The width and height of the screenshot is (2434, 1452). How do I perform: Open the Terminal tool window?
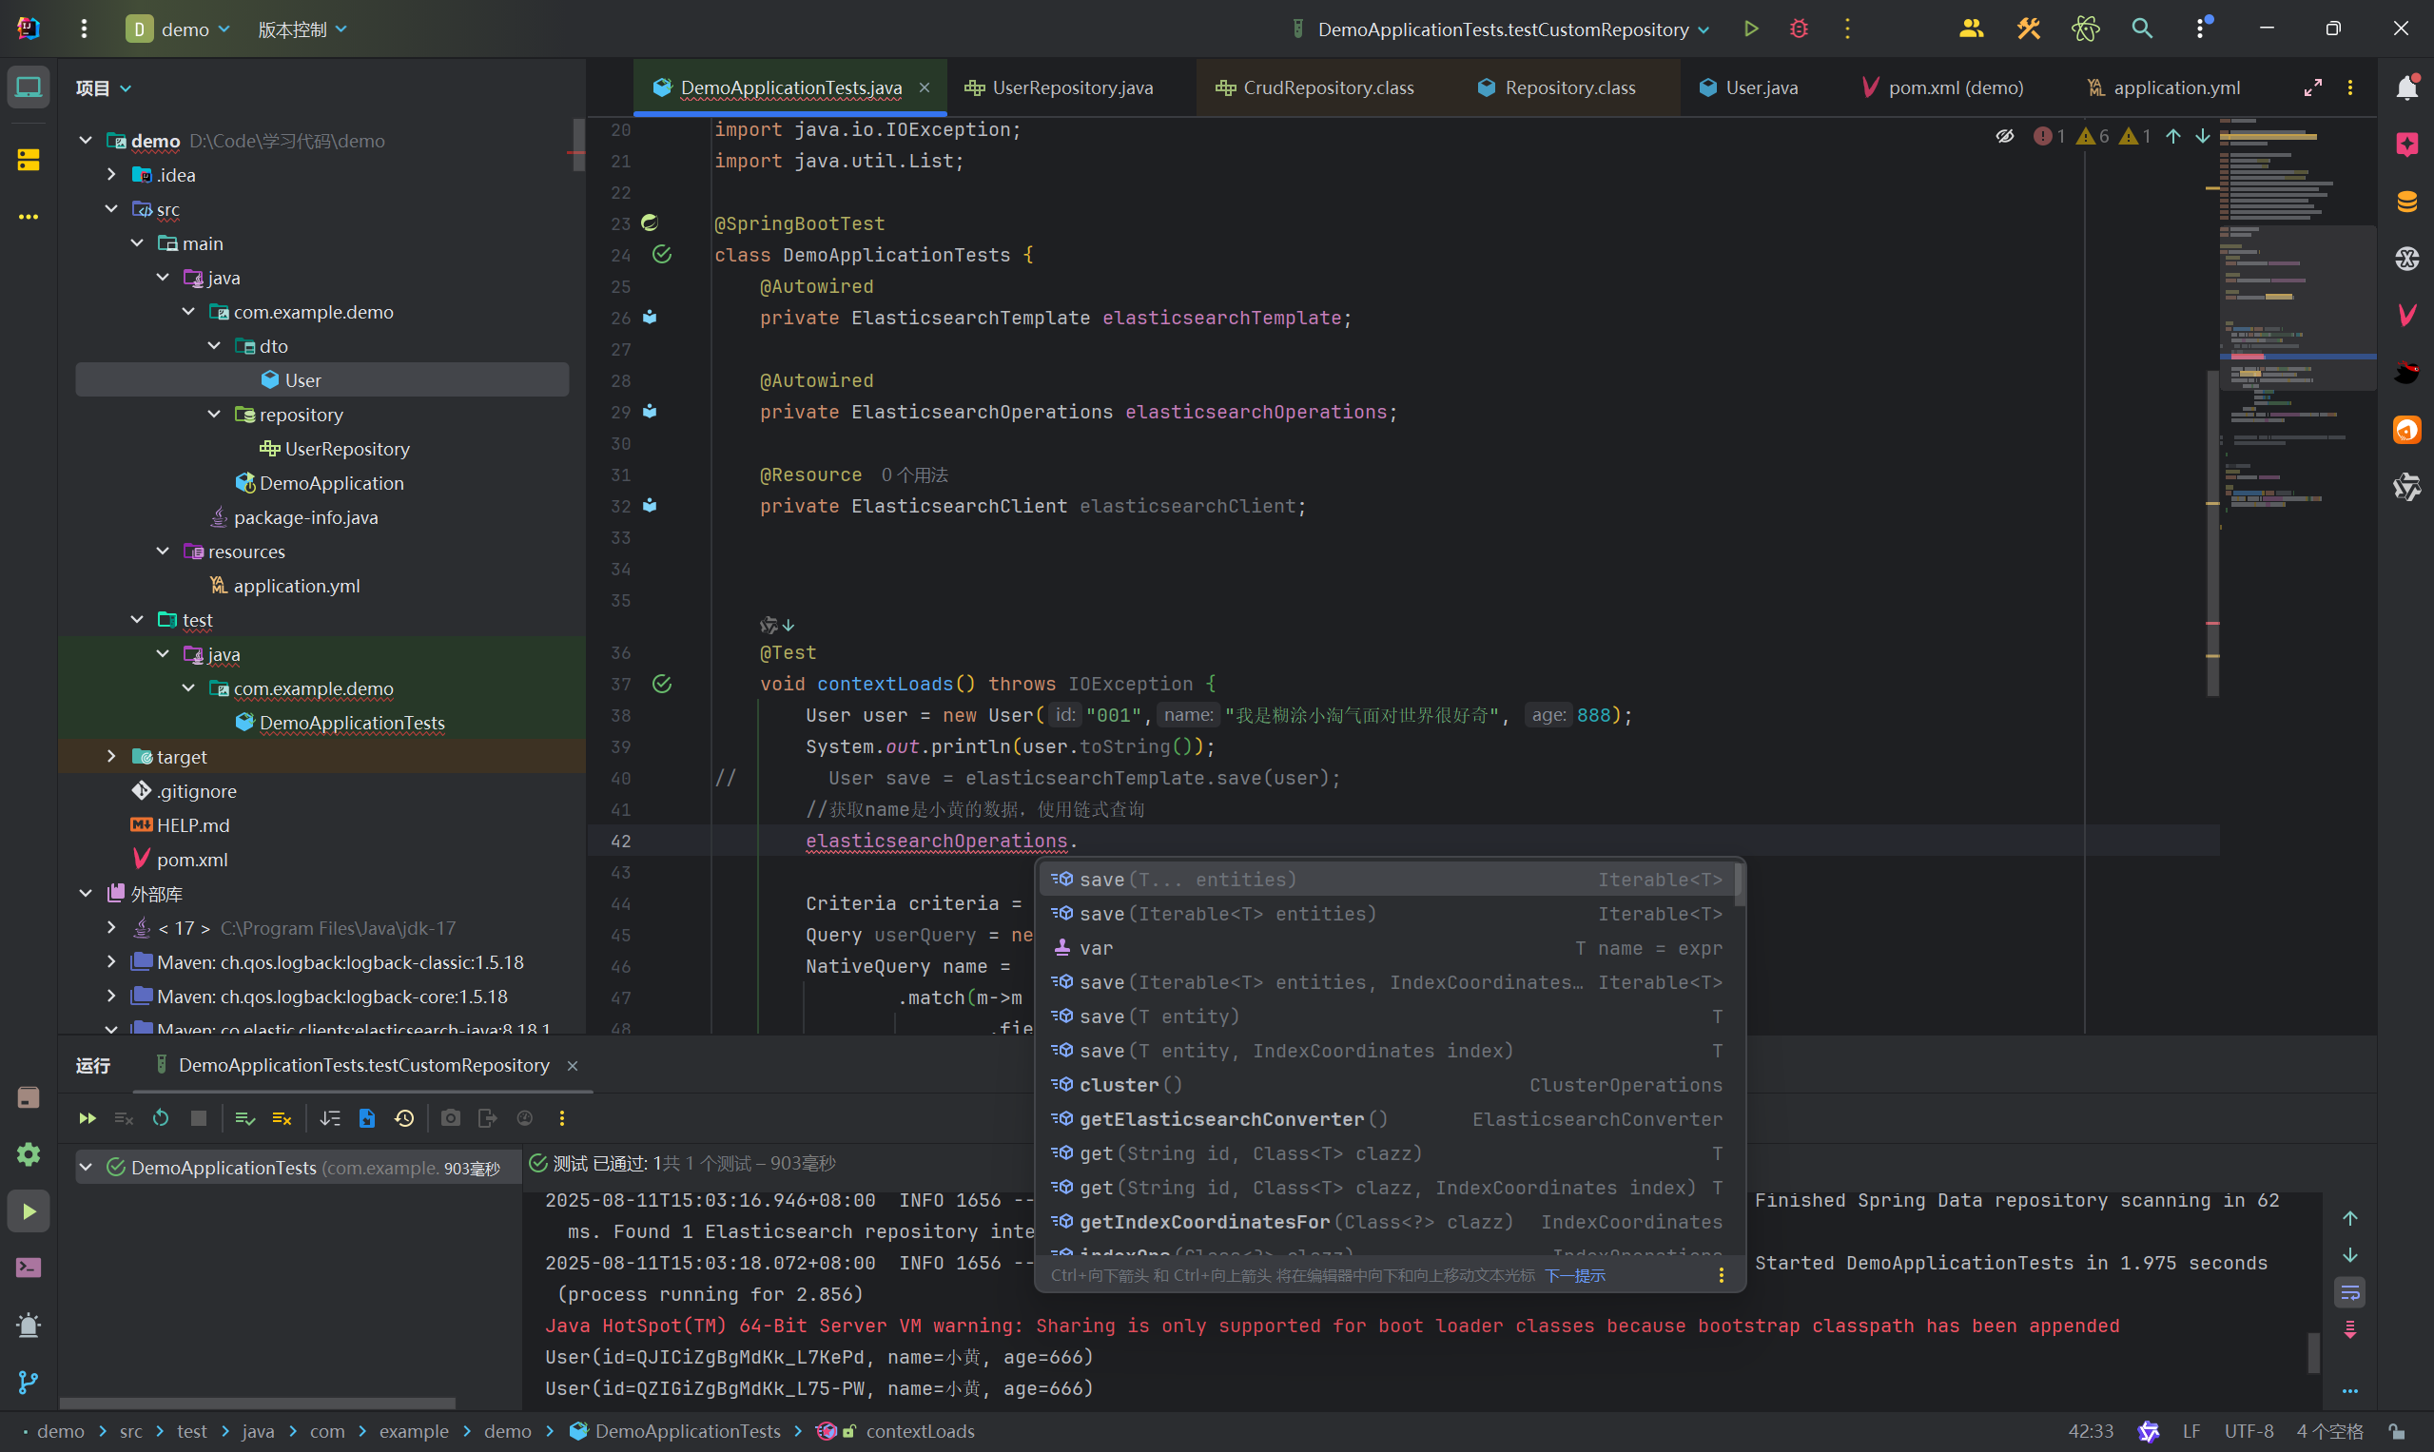click(x=29, y=1268)
